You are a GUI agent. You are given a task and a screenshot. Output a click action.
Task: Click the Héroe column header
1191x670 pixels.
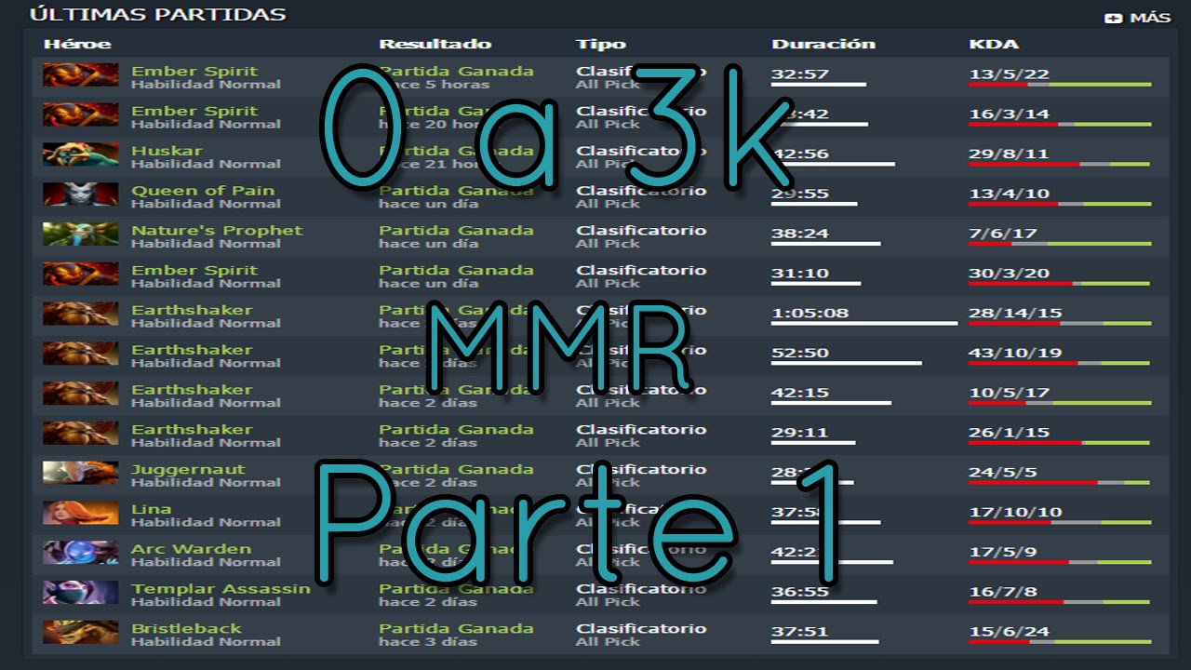coord(77,44)
